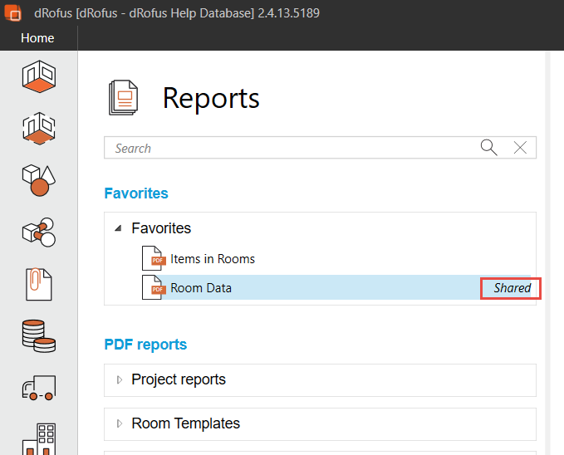564x455 pixels.
Task: Clear the search with the X icon
Action: click(x=520, y=148)
